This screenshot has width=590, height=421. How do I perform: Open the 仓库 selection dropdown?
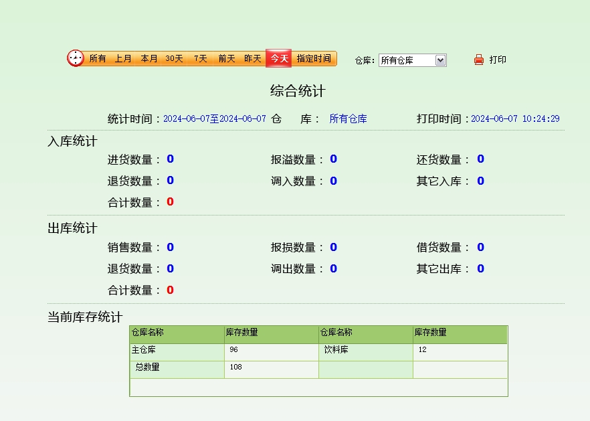point(412,60)
